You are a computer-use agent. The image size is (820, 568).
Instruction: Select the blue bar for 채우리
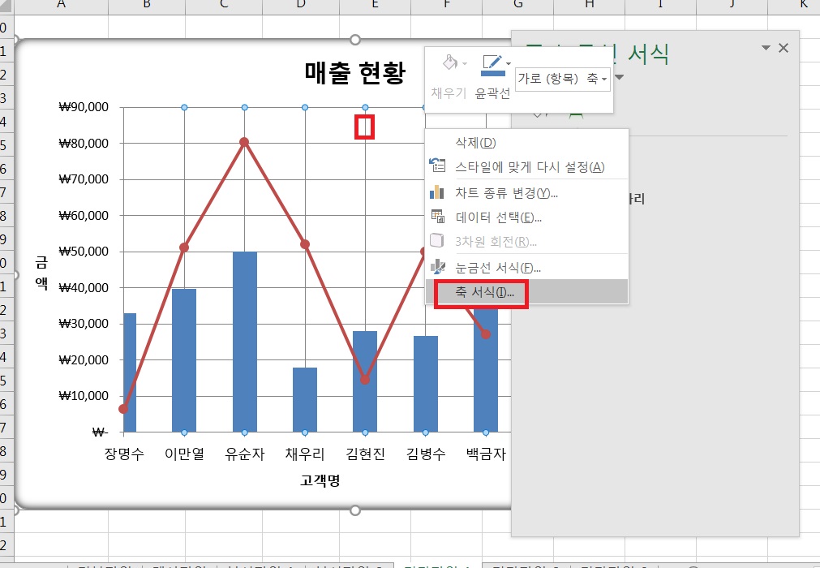pyautogui.click(x=305, y=399)
